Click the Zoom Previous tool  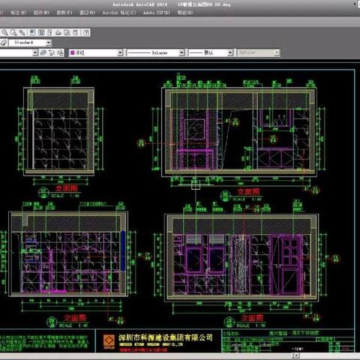click(x=22, y=32)
